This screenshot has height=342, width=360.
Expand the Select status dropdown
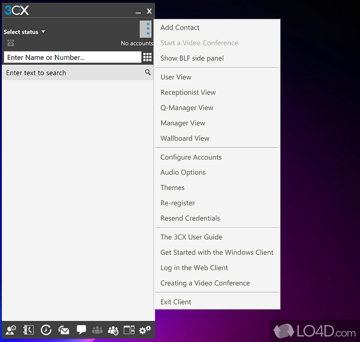(25, 32)
